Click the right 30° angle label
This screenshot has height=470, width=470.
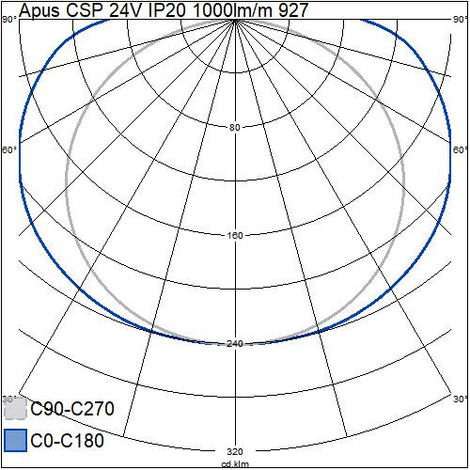461,399
